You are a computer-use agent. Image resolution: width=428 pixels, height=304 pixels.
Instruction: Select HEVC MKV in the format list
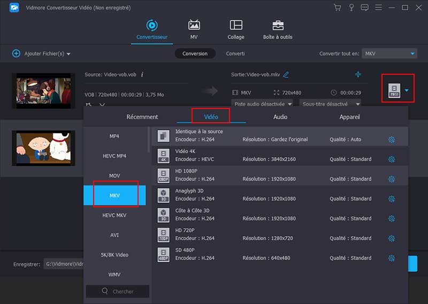(x=114, y=215)
